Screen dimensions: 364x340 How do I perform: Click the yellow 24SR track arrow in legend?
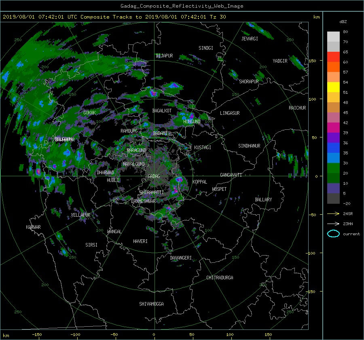point(333,213)
